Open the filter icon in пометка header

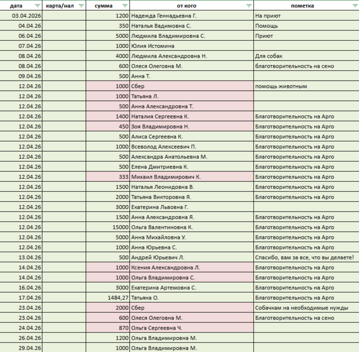click(x=355, y=6)
